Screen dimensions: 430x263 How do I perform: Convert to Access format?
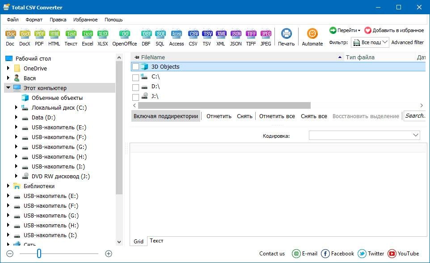177,37
